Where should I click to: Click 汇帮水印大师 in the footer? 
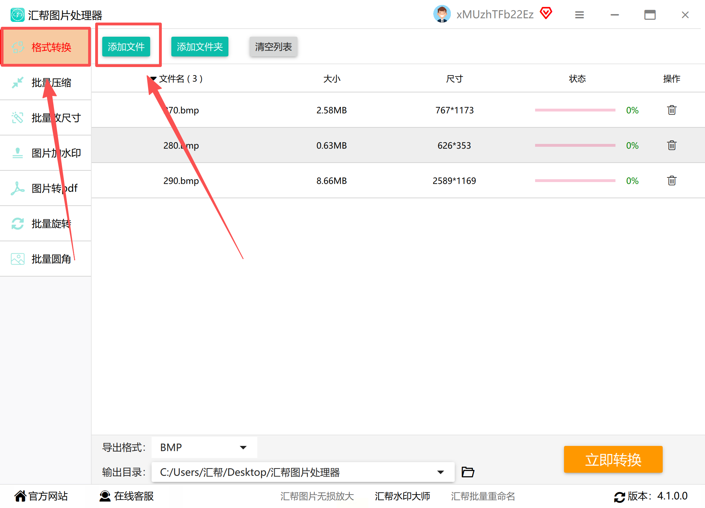402,496
